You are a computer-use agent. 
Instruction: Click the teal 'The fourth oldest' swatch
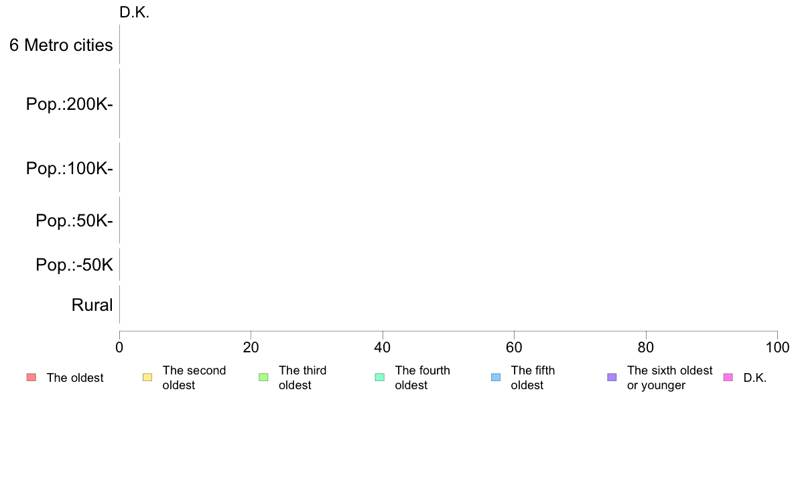click(x=380, y=377)
